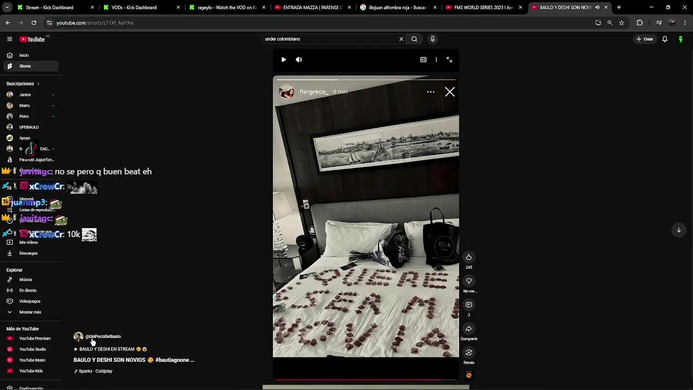This screenshot has width=693, height=390.
Task: Open YouTube notifications bell
Action: click(x=665, y=39)
